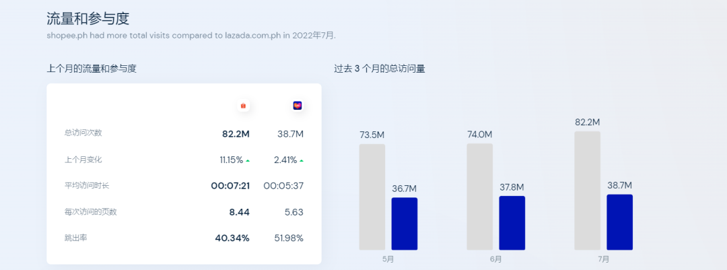Click Lazada's 51.98% bounce rate value
Screen dimensions: 727x270
[x=287, y=238]
